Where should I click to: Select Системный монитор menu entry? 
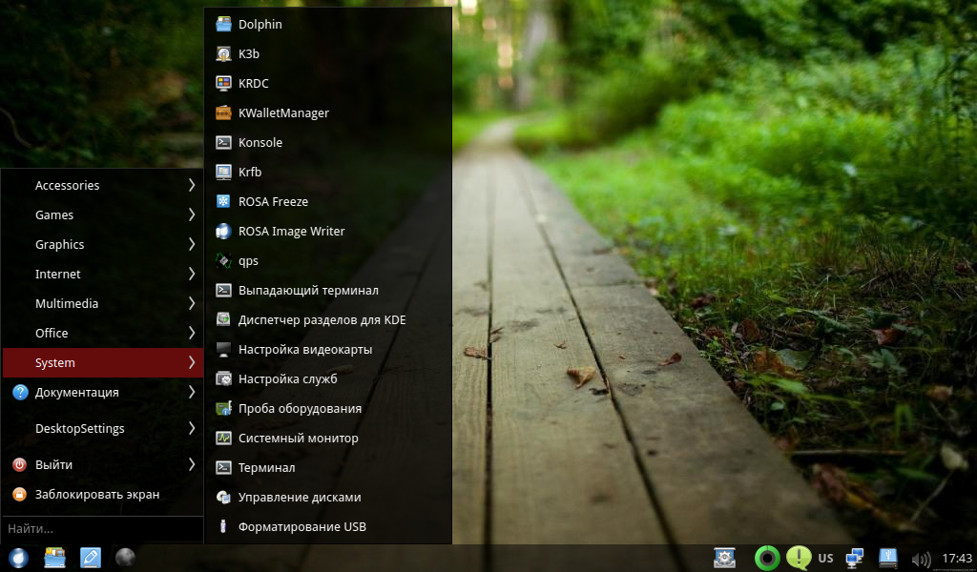coord(298,439)
